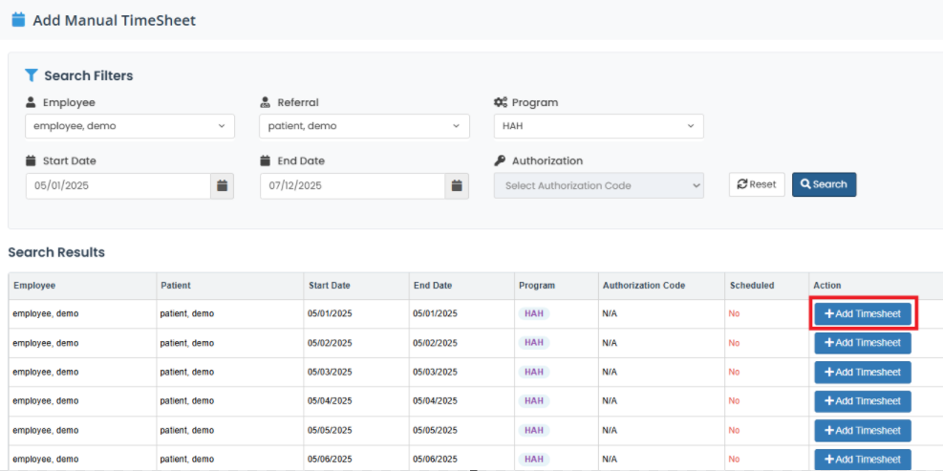This screenshot has height=471, width=943.
Task: Open the End Date calendar picker button
Action: [x=457, y=186]
